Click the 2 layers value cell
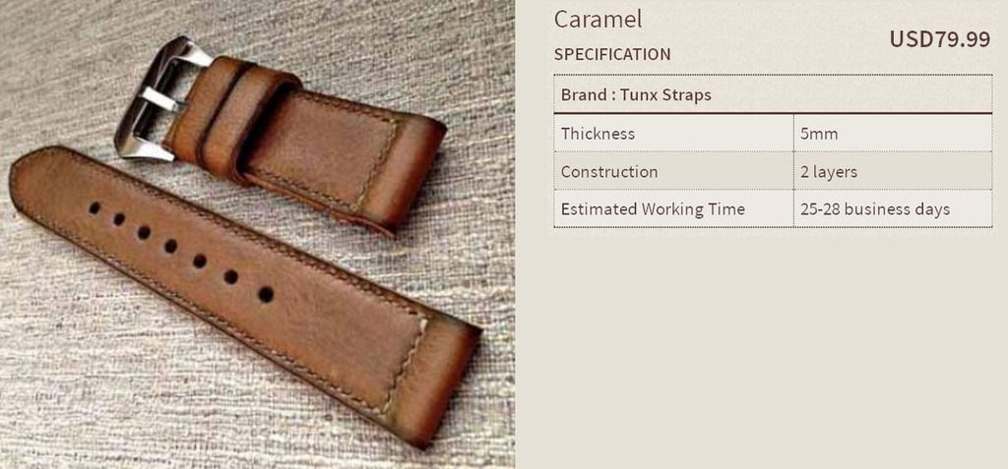This screenshot has height=469, width=1008. 893,171
